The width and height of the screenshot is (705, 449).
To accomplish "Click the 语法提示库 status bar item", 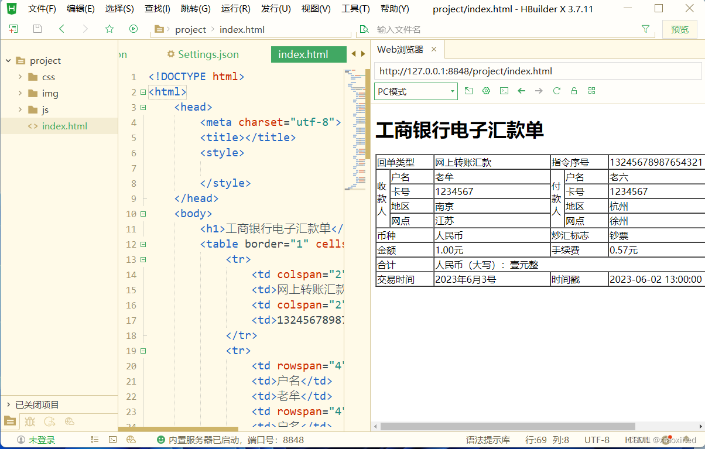I will tap(488, 440).
